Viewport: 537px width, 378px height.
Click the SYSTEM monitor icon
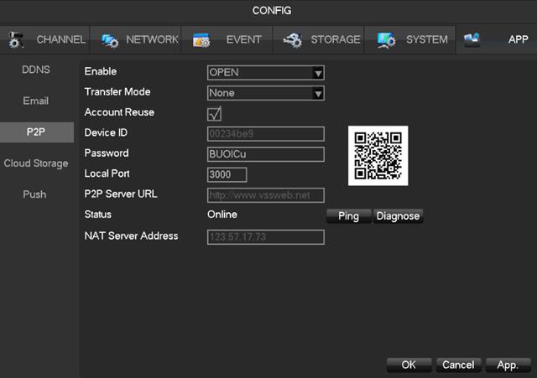387,40
